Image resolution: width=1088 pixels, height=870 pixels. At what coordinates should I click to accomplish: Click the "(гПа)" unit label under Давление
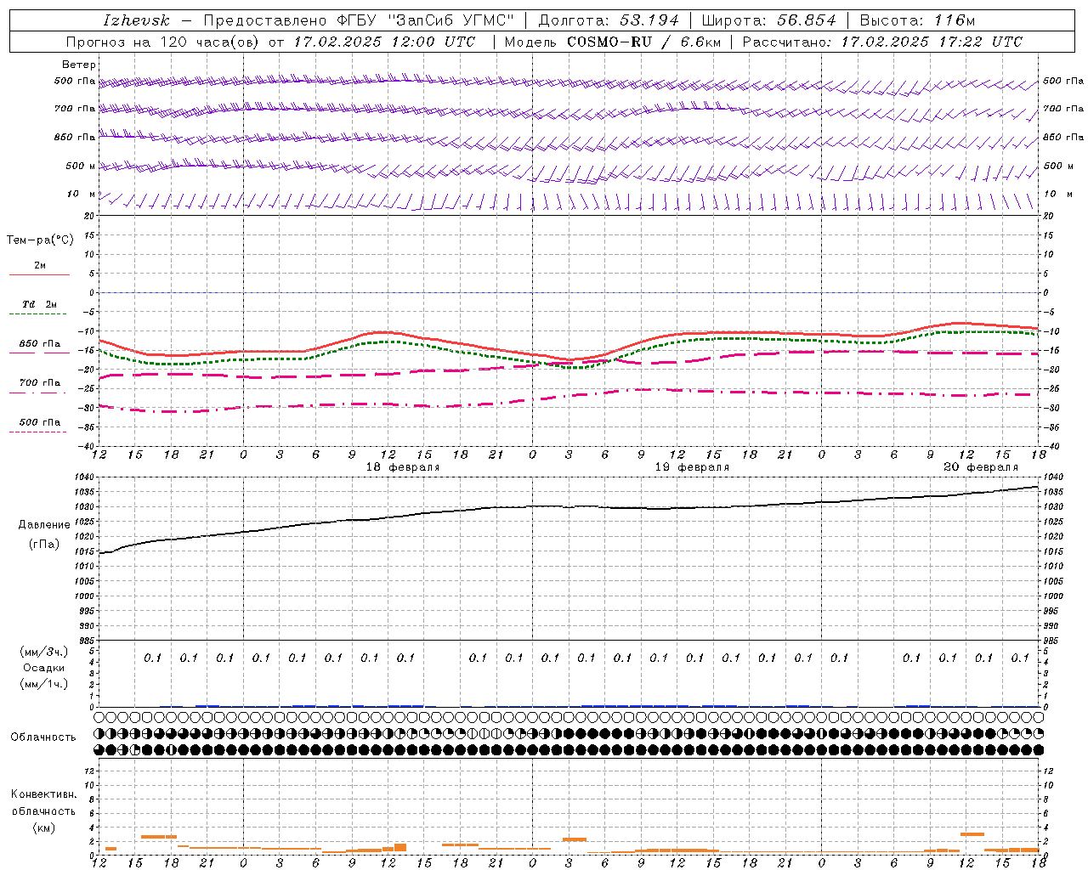coord(44,545)
